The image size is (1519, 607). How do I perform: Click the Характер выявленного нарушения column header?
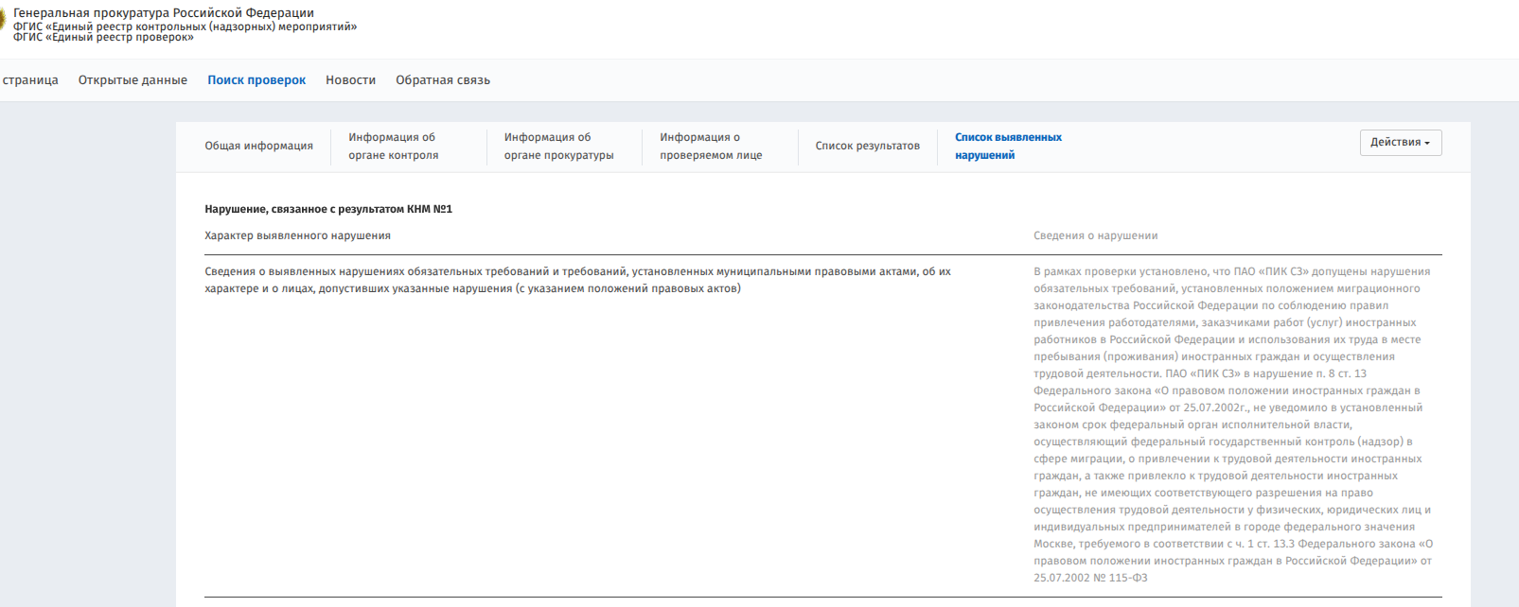pyautogui.click(x=297, y=235)
